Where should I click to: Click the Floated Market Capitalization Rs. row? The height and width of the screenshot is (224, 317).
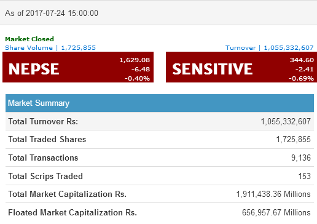pyautogui.click(x=160, y=212)
